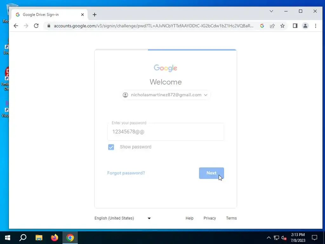The width and height of the screenshot is (325, 244).
Task: Click the address bar URL
Action: (153, 26)
